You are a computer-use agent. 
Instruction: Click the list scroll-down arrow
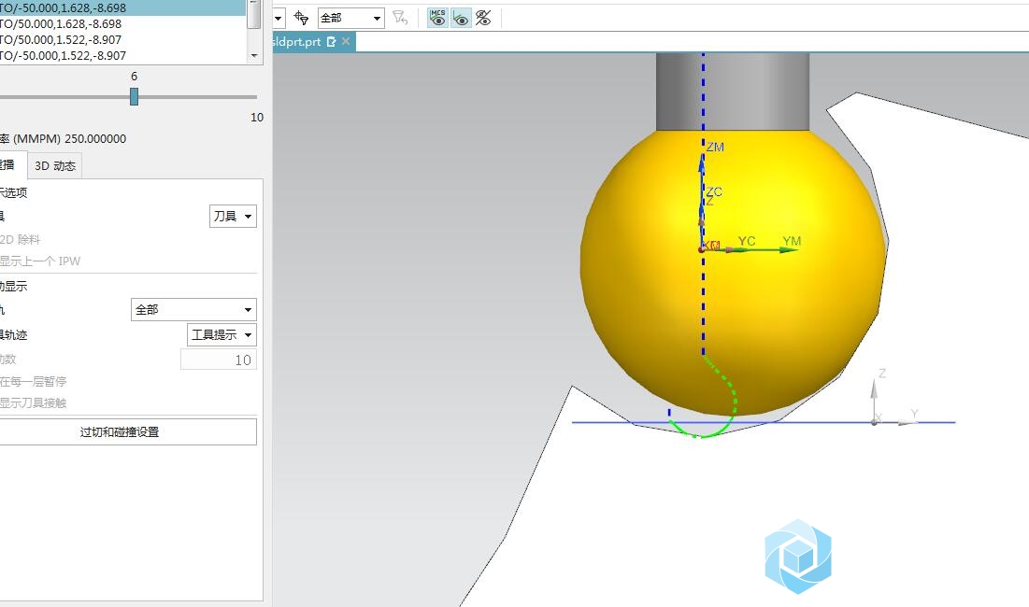254,56
